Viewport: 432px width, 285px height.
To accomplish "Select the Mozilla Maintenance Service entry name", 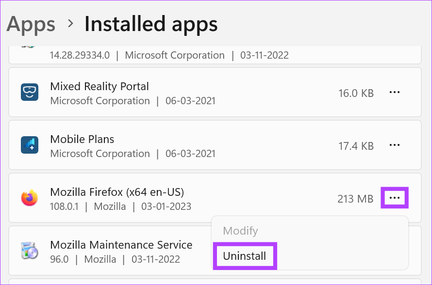I will click(x=121, y=245).
